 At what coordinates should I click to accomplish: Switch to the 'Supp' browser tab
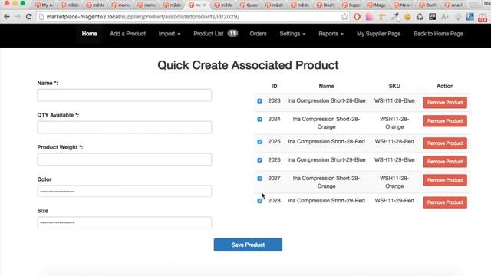coord(351,5)
